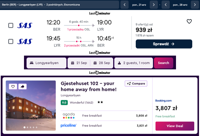Click the Compare button for the hotel
This screenshot has width=200, height=136.
(136, 84)
